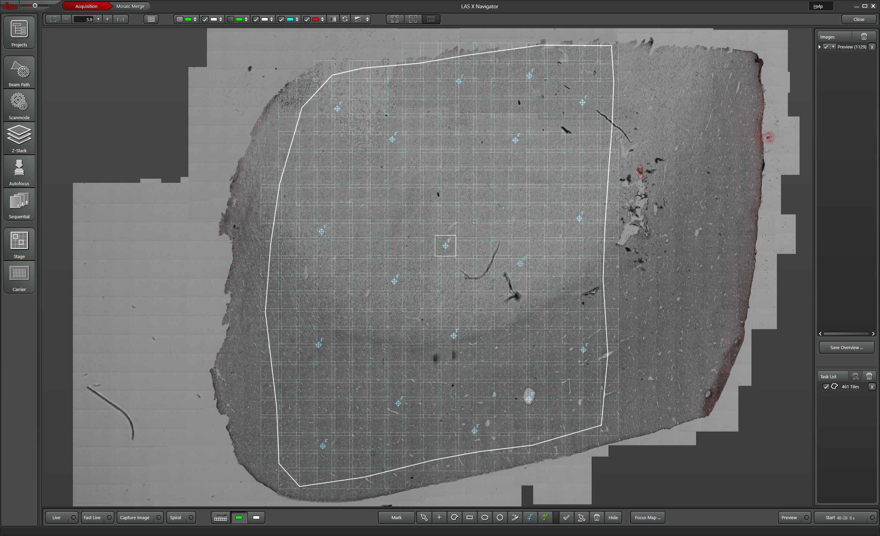Click the Save Overview button

(x=846, y=347)
